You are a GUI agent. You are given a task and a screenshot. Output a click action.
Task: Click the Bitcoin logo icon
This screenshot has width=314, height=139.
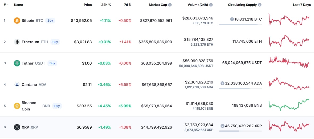(x=17, y=21)
